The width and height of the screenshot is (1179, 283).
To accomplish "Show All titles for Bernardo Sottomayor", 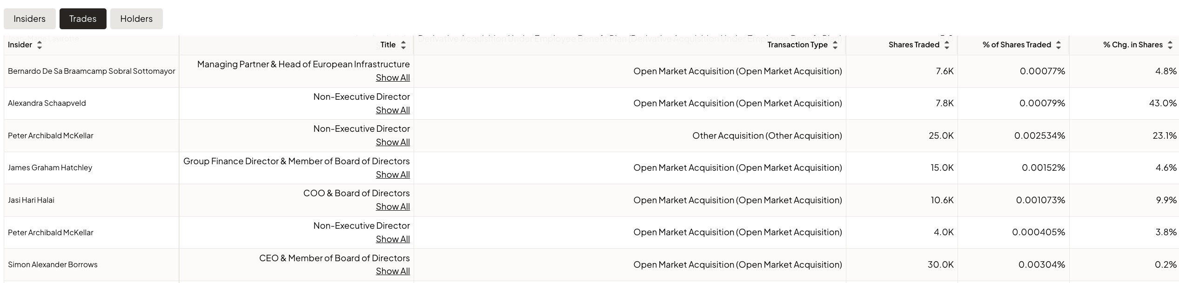I will 393,77.
